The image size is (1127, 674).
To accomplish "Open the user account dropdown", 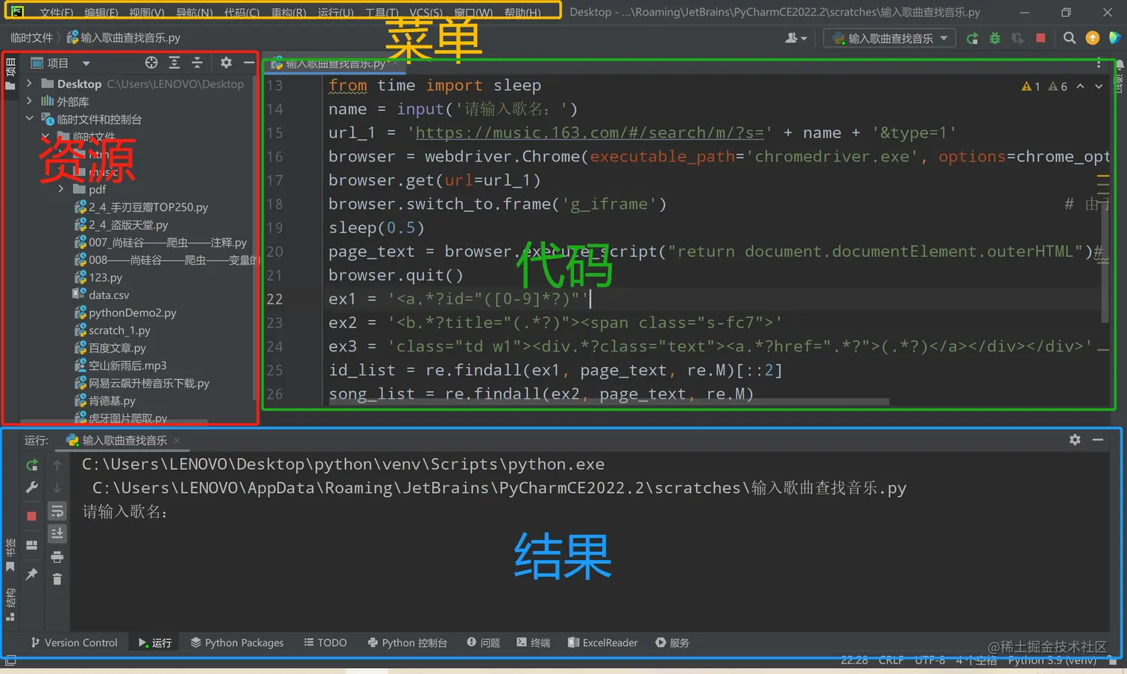I will click(795, 38).
